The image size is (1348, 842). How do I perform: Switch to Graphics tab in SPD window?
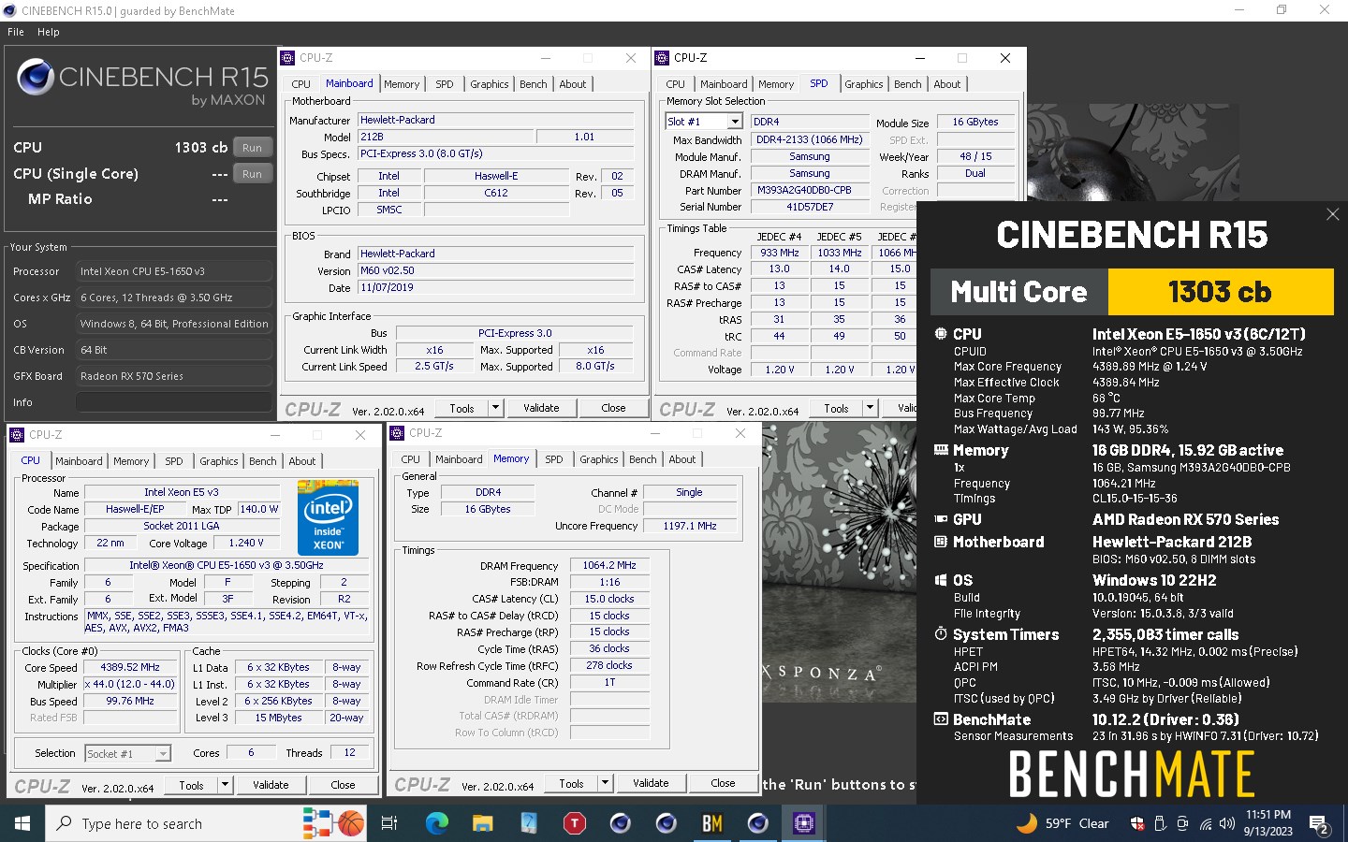pyautogui.click(x=863, y=84)
